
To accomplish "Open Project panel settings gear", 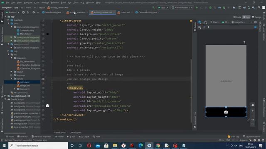I will click(34, 12).
